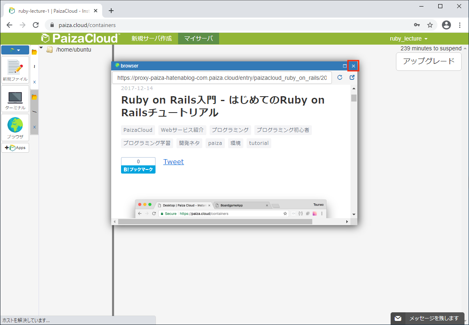Open the ruby_lecture account dropdown

coord(409,39)
